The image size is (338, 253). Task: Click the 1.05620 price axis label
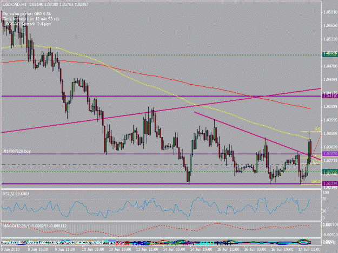coord(330,25)
